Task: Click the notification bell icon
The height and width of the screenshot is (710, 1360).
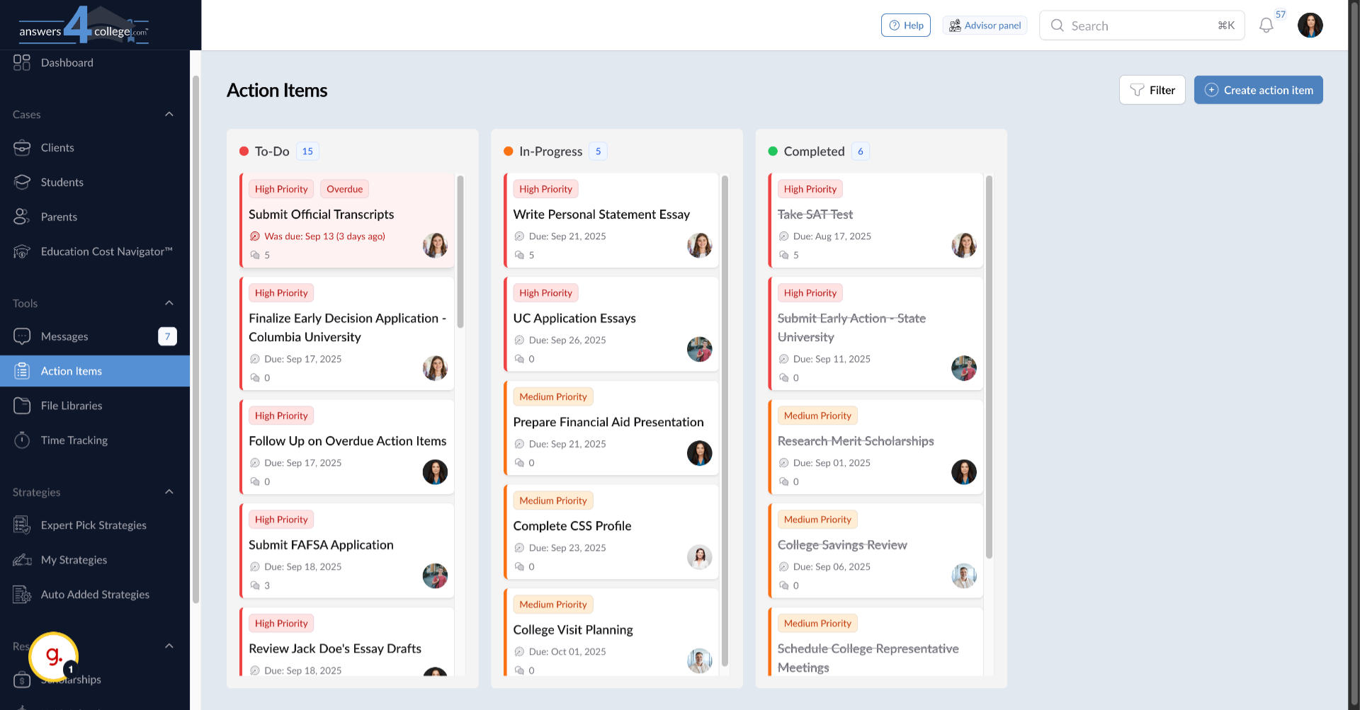Action: point(1267,25)
